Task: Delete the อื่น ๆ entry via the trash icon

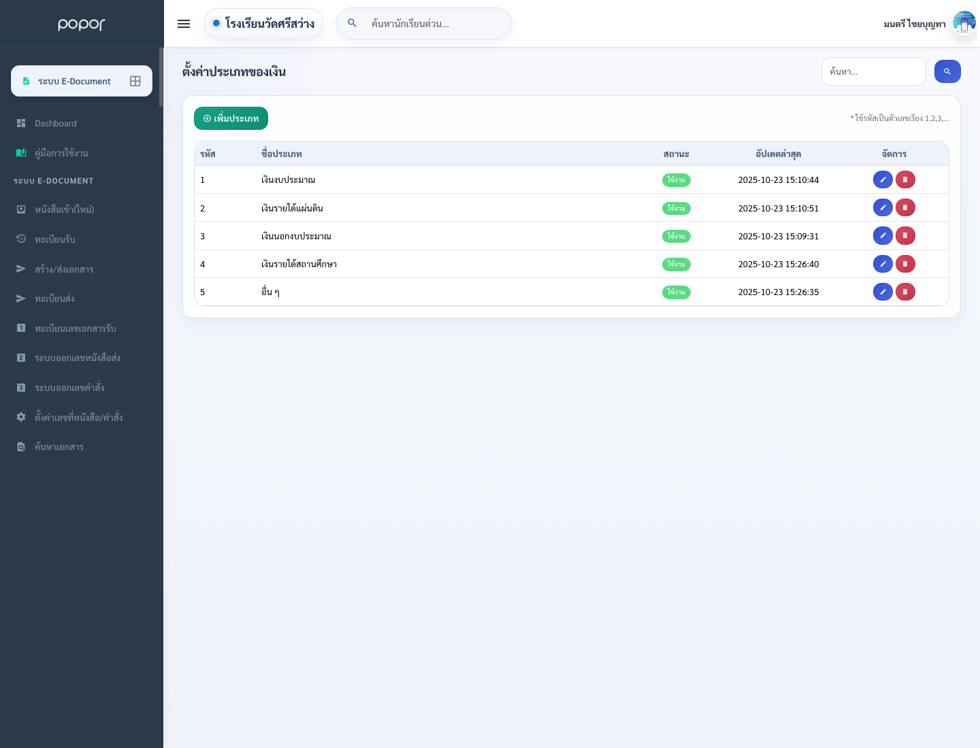Action: tap(905, 292)
